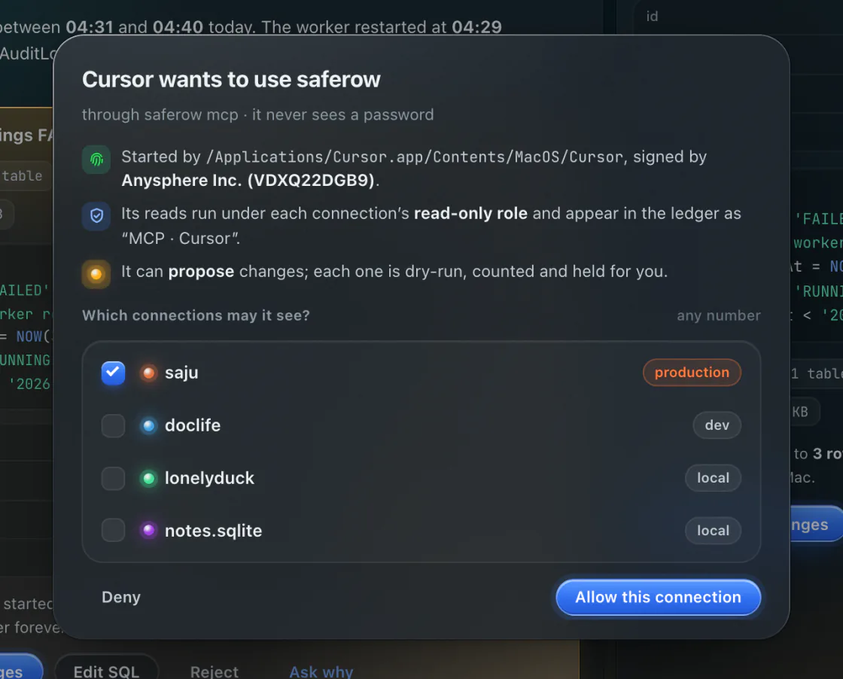Click the 'notes.sqlite' connection name
The width and height of the screenshot is (843, 679).
214,531
